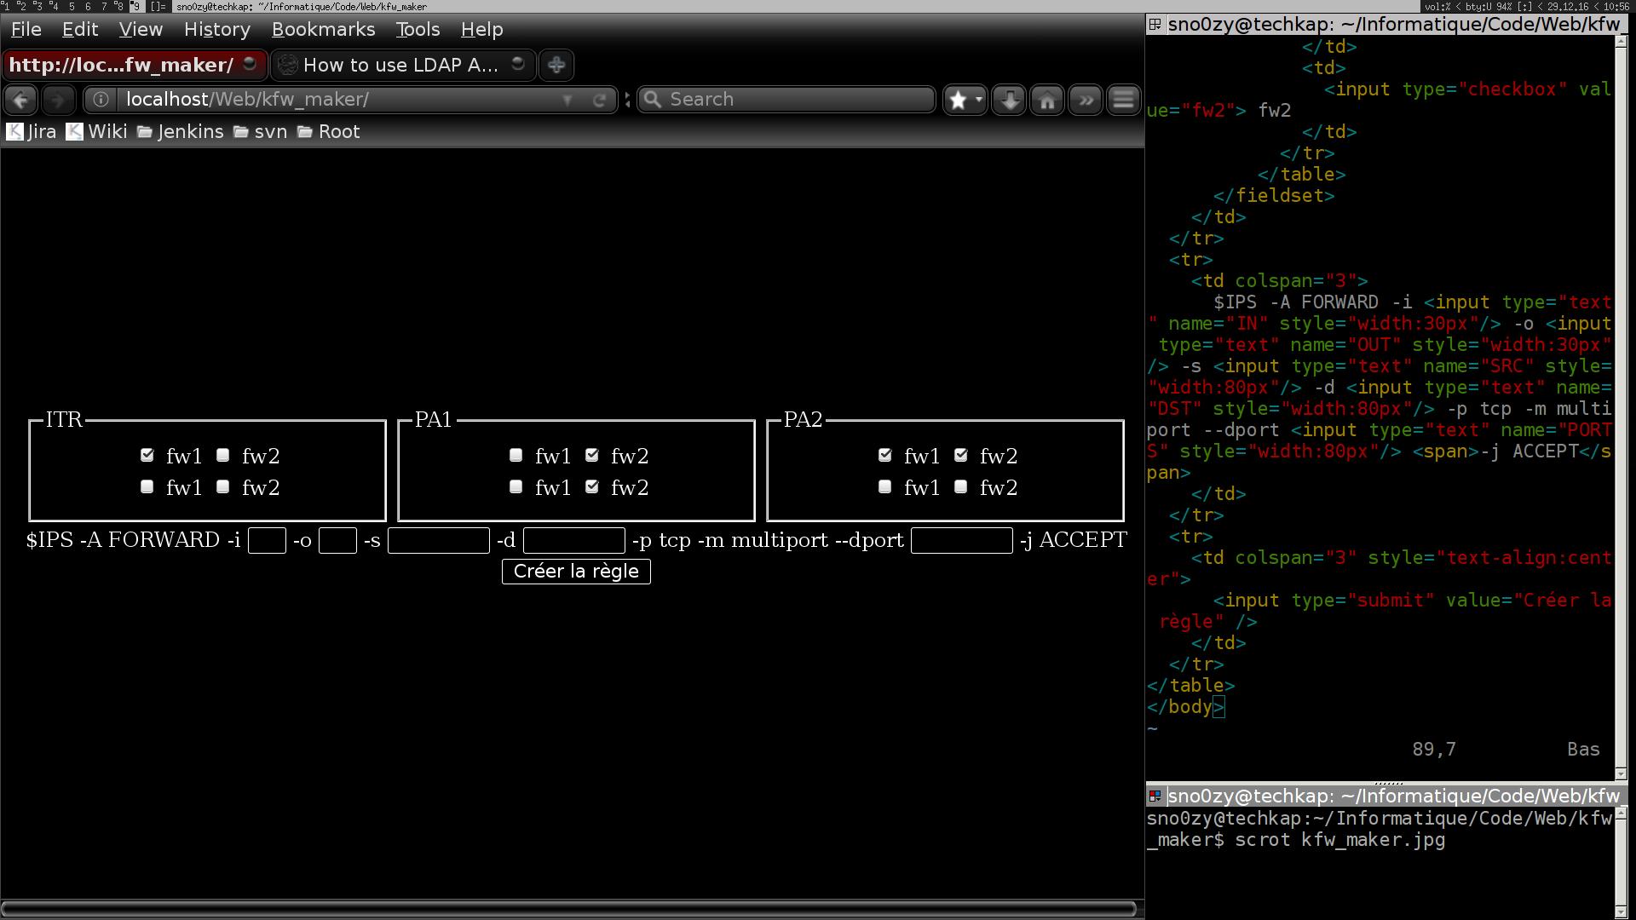The width and height of the screenshot is (1636, 920).
Task: Click into the -d destination text field
Action: pos(574,540)
